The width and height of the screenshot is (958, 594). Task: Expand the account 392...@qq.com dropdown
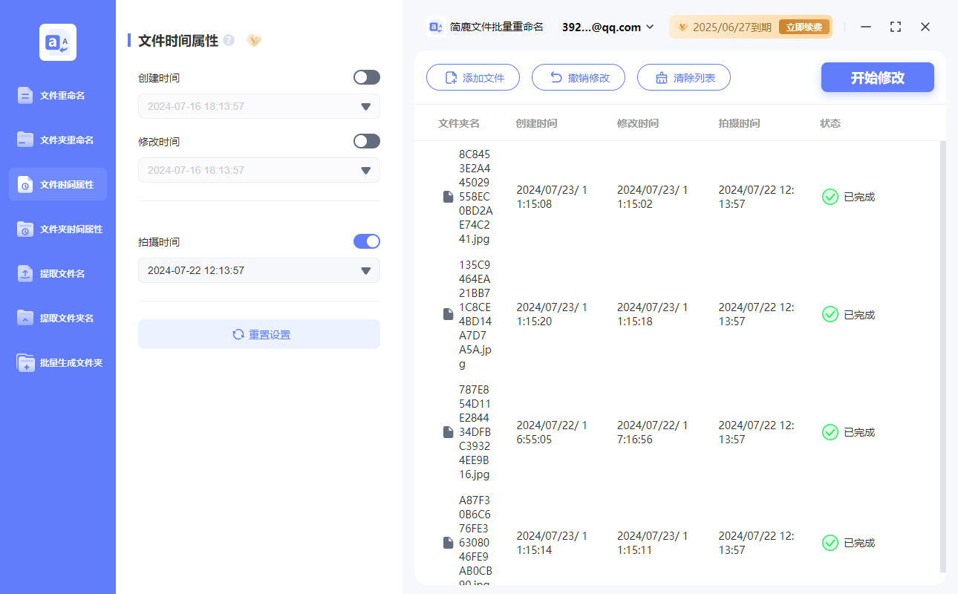click(x=650, y=27)
